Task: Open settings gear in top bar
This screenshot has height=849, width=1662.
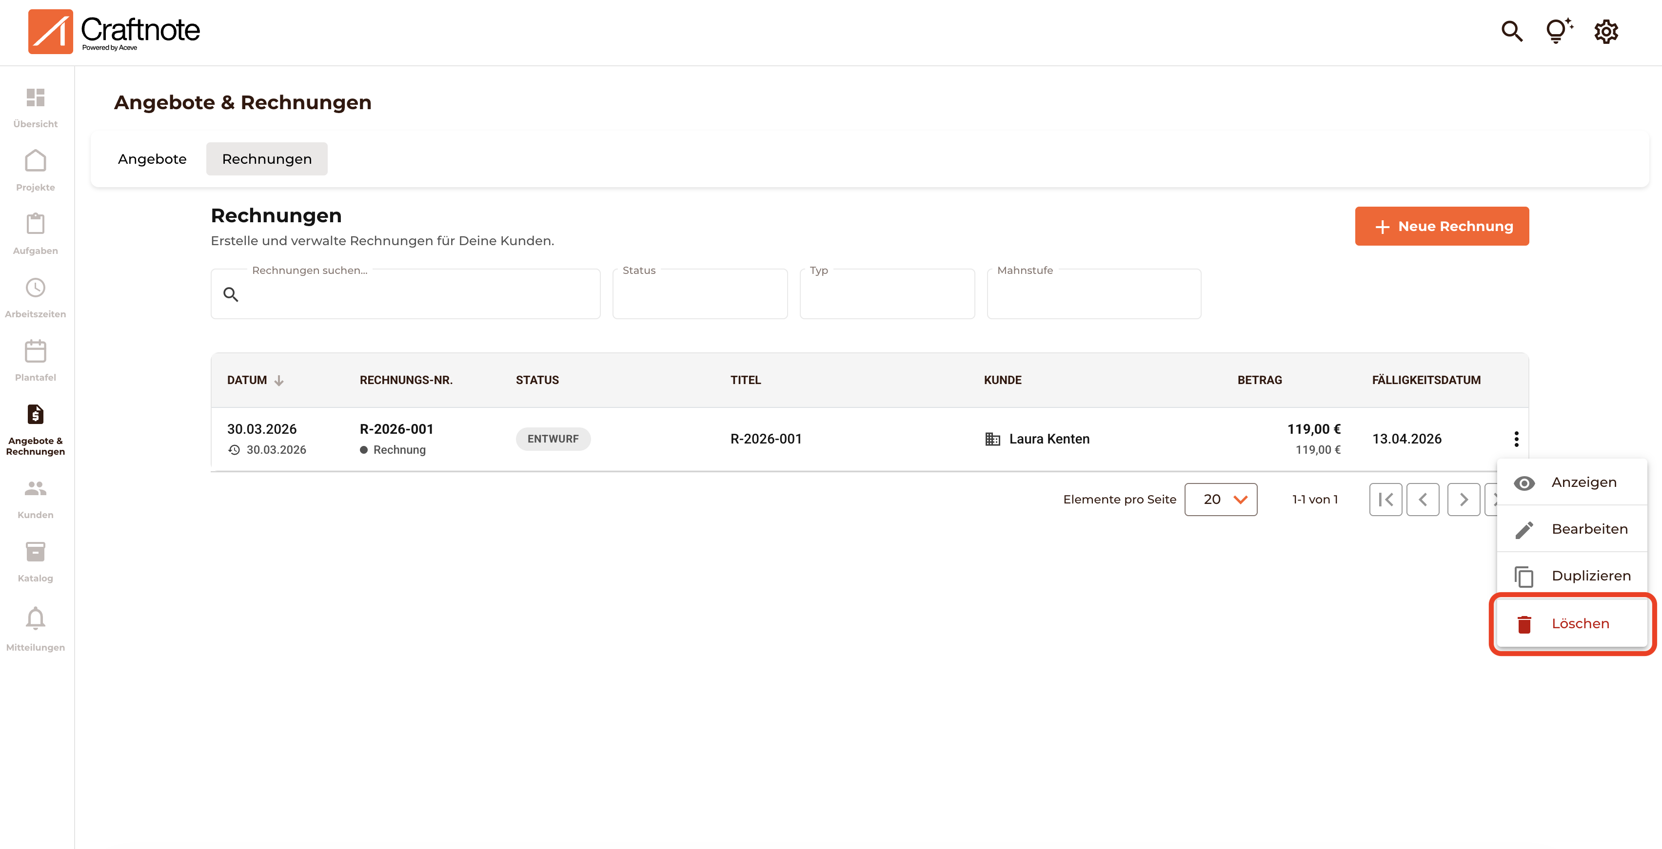Action: click(x=1606, y=31)
